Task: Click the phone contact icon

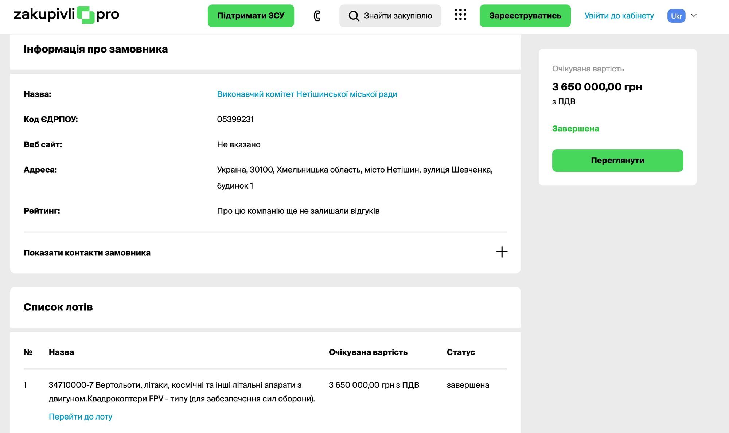Action: click(317, 16)
